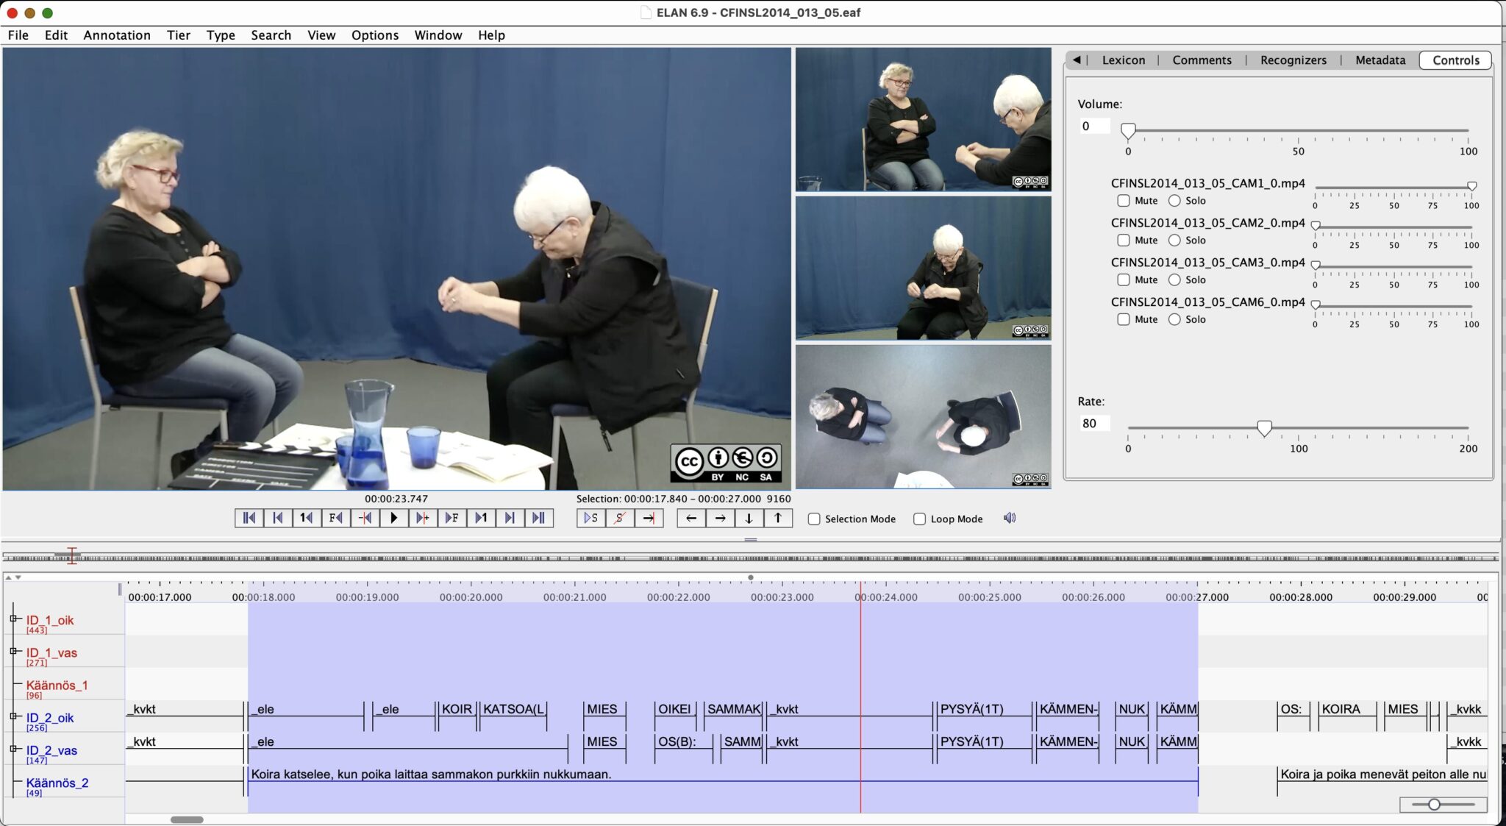1506x826 pixels.
Task: Click the PYSYÄ(1T) annotation on ID_2_oik
Action: point(971,710)
